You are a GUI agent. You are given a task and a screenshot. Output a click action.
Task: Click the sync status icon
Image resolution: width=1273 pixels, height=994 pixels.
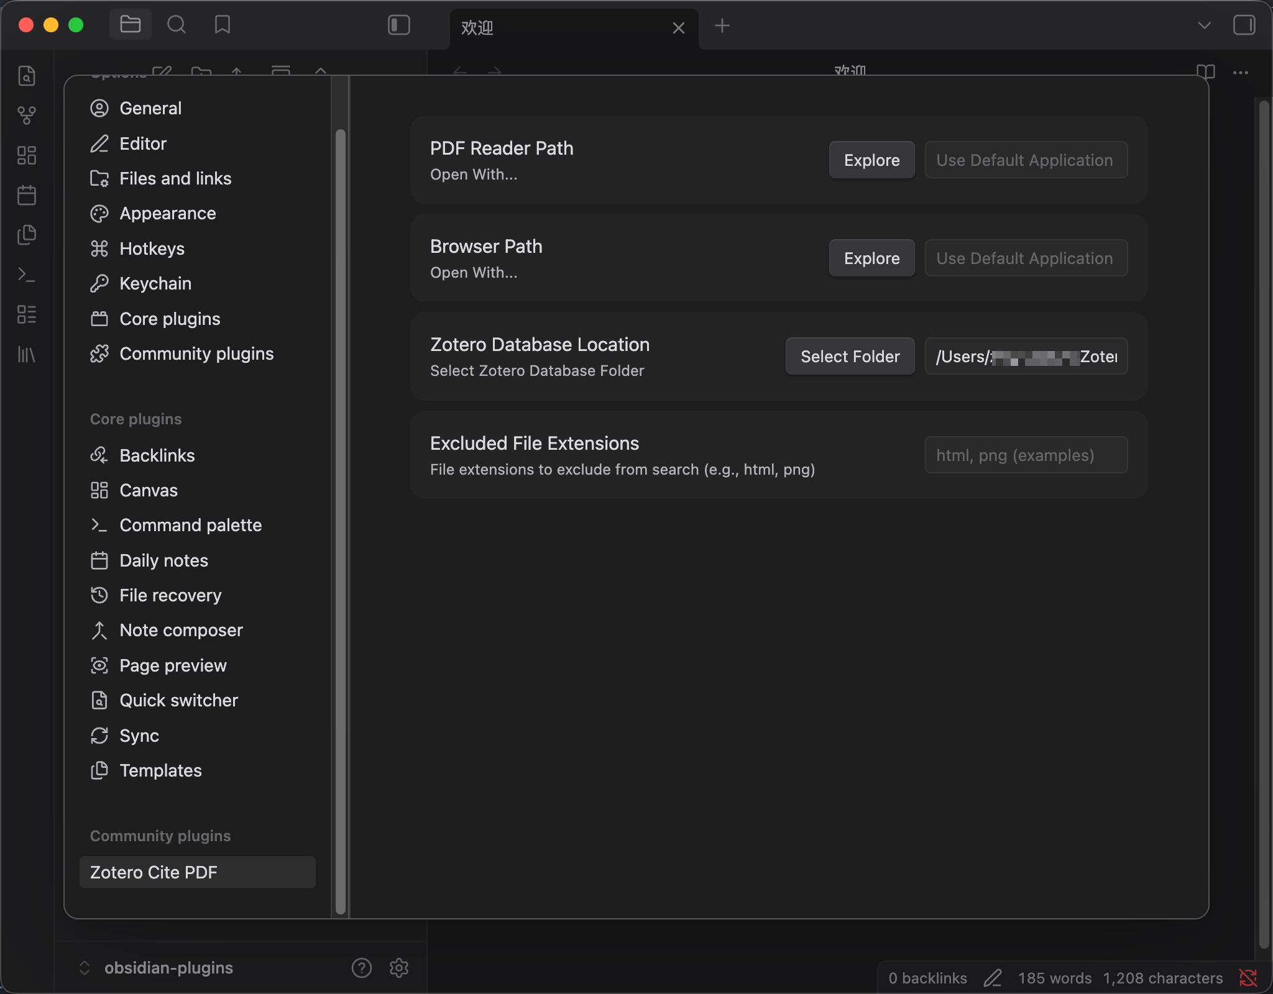1248,978
